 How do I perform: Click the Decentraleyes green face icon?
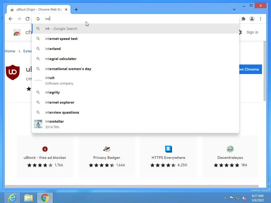(x=230, y=149)
